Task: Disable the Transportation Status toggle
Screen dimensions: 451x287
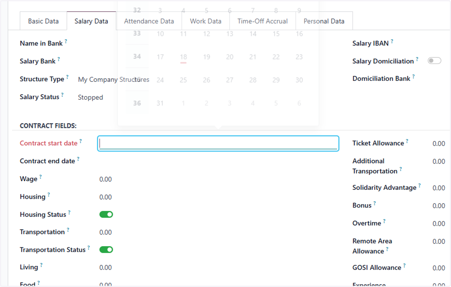Action: (106, 249)
